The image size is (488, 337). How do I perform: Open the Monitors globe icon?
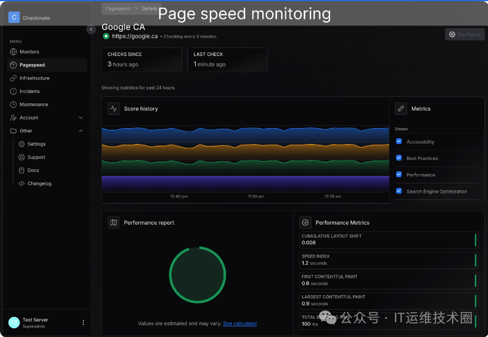[14, 52]
